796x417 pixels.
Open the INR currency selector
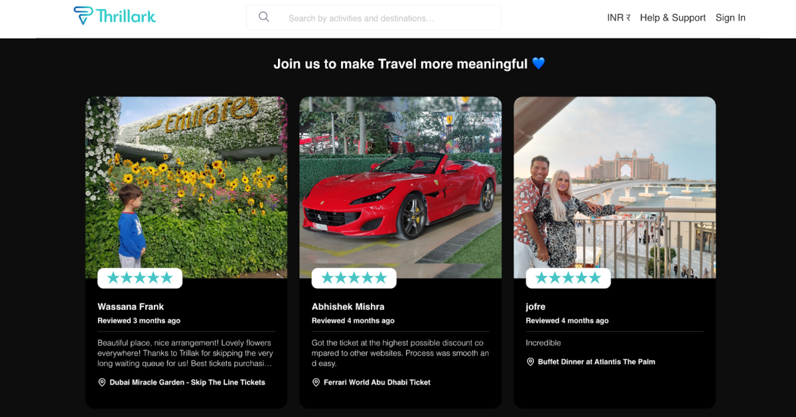618,18
